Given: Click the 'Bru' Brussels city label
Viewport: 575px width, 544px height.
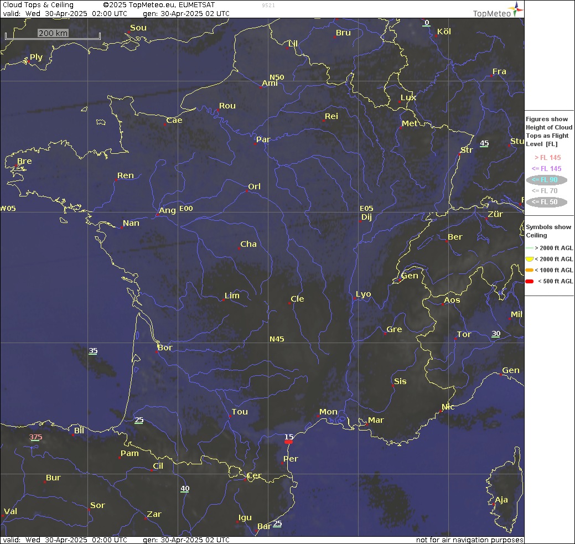Looking at the screenshot, I should (x=343, y=33).
